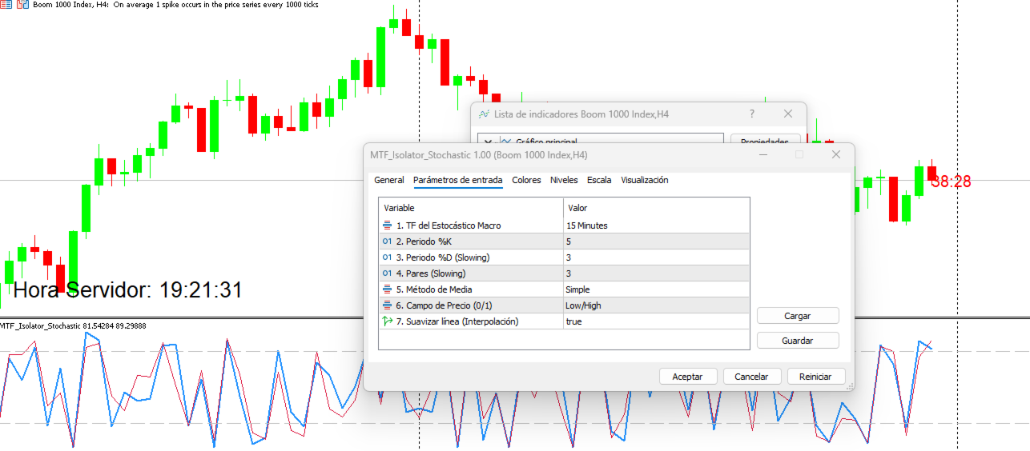This screenshot has height=451, width=1030.
Task: Select the '4. Pares (Slowing)' variable name
Action: tap(431, 273)
